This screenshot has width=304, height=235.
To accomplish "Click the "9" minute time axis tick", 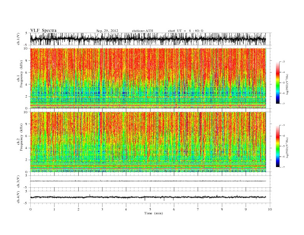I will 246,209.
